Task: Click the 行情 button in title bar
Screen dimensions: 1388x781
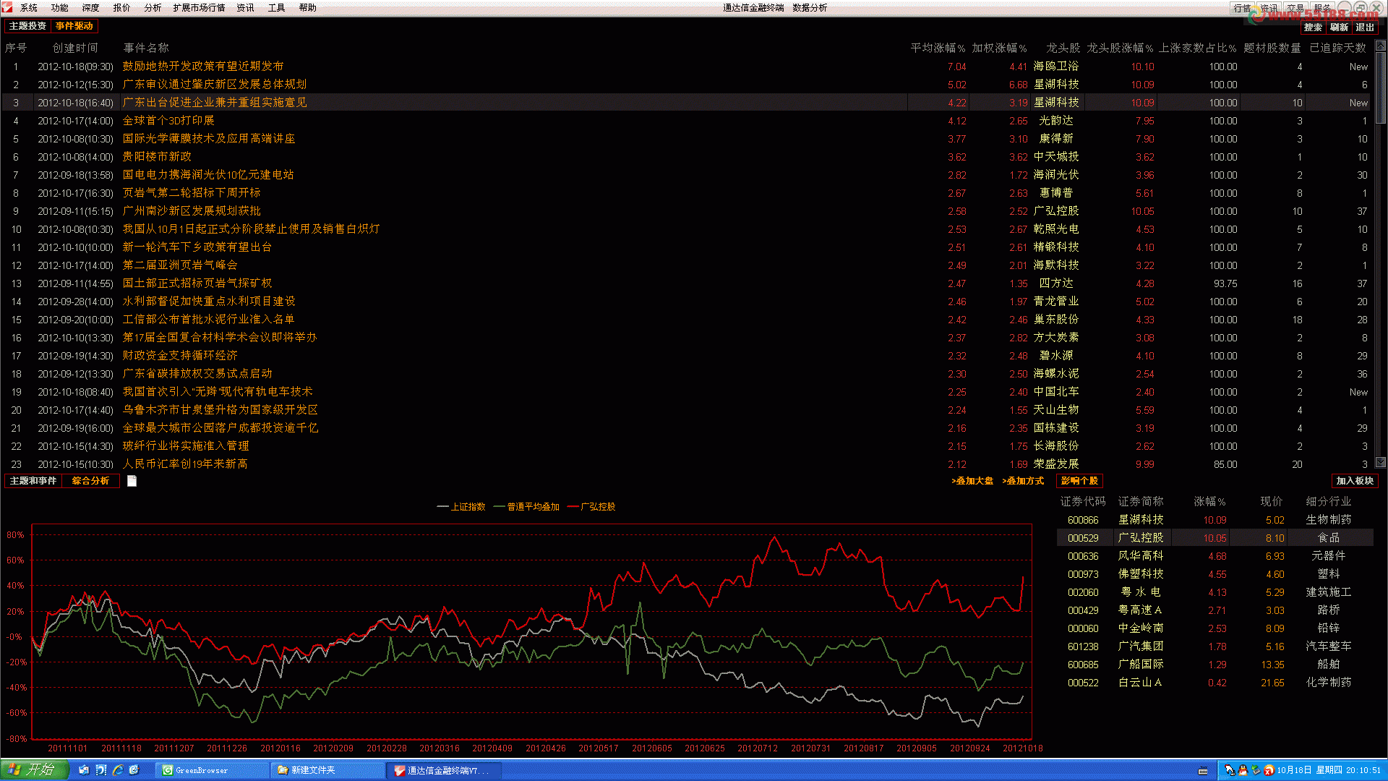Action: 1242,8
